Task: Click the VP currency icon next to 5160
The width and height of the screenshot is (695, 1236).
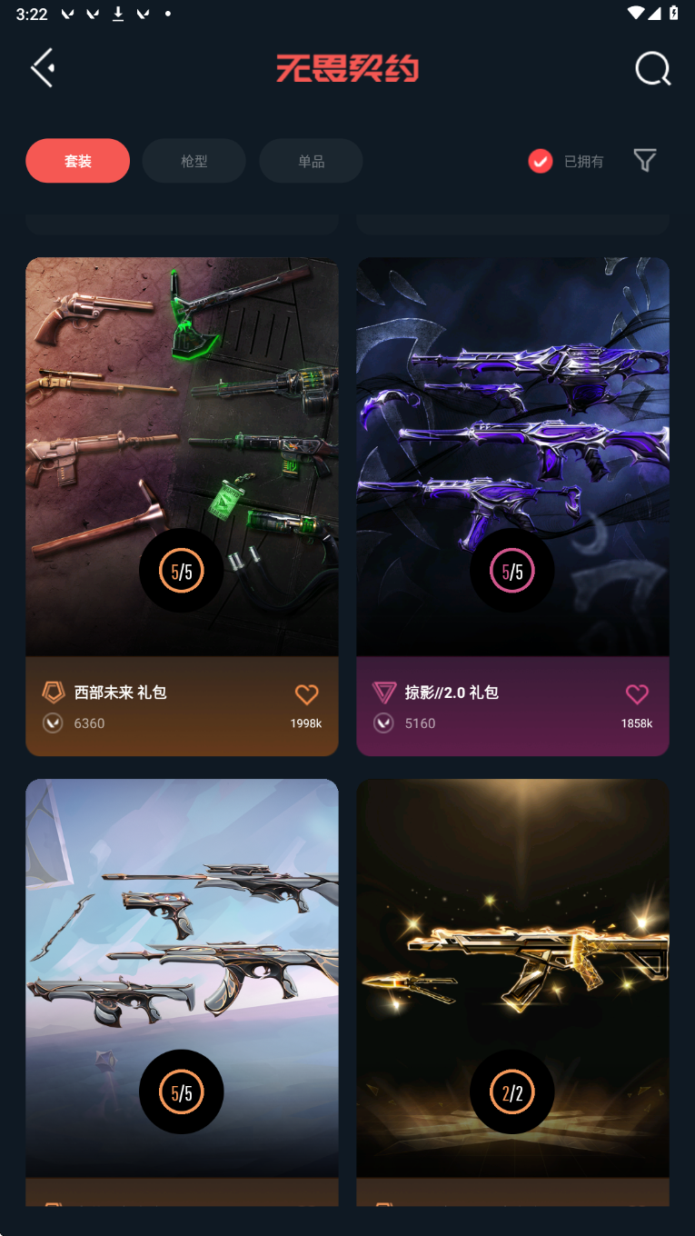Action: click(383, 723)
